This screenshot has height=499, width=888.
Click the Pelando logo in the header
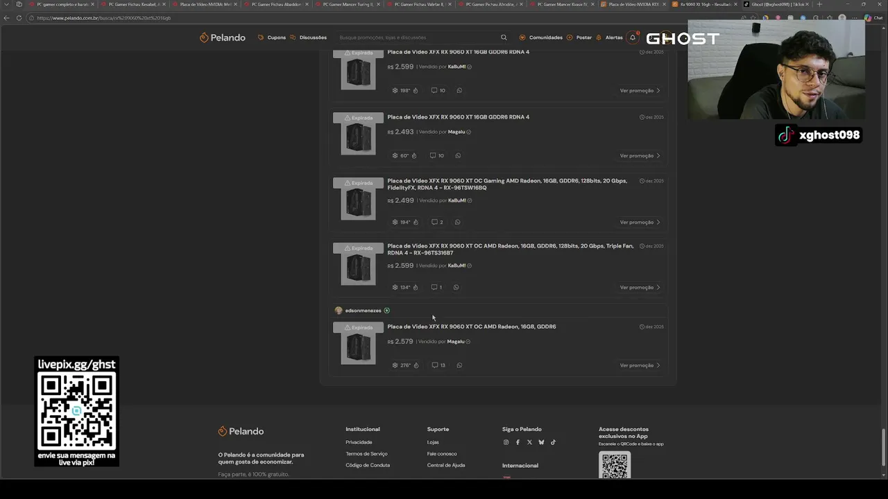tap(223, 37)
